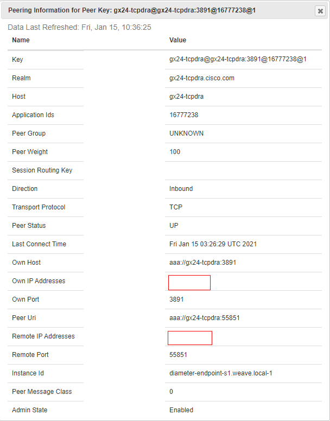
Task: Click the redacted Remote IP Addresses box
Action: click(190, 338)
